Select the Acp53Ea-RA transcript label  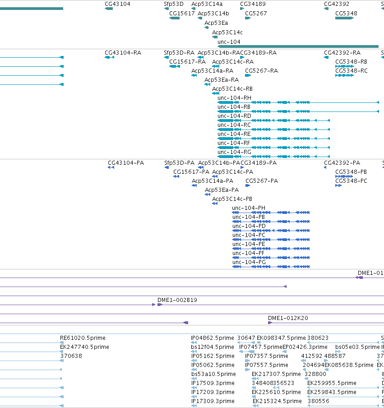(222, 79)
